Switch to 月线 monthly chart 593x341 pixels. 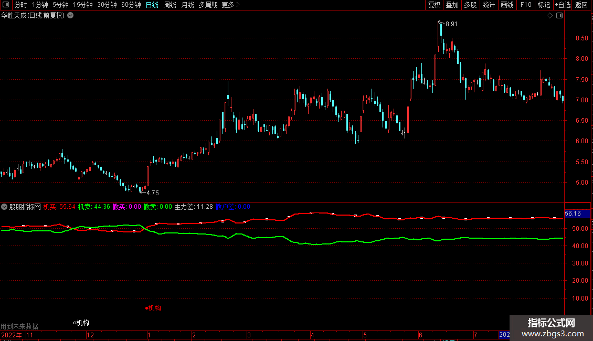point(187,5)
